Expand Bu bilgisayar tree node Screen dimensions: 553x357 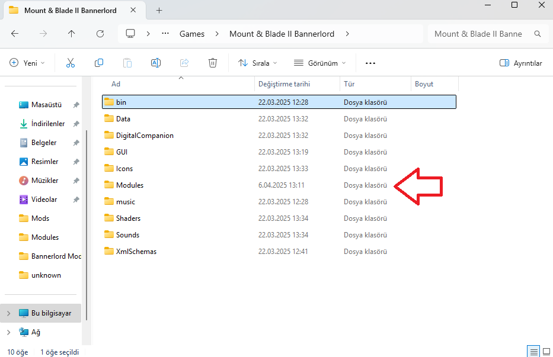(x=9, y=313)
